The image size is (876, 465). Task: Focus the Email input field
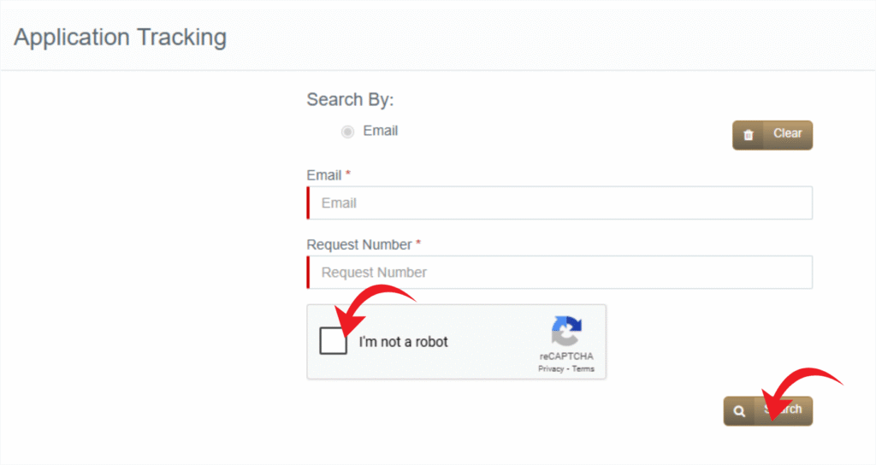(x=559, y=203)
